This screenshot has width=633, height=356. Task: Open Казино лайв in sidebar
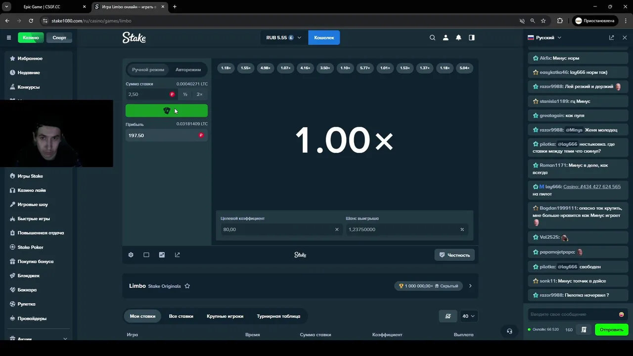click(x=32, y=190)
